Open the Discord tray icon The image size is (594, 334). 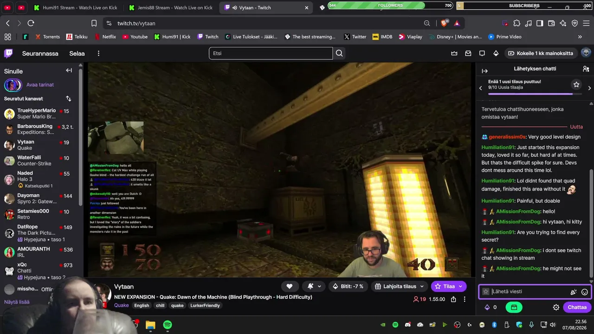(408, 325)
